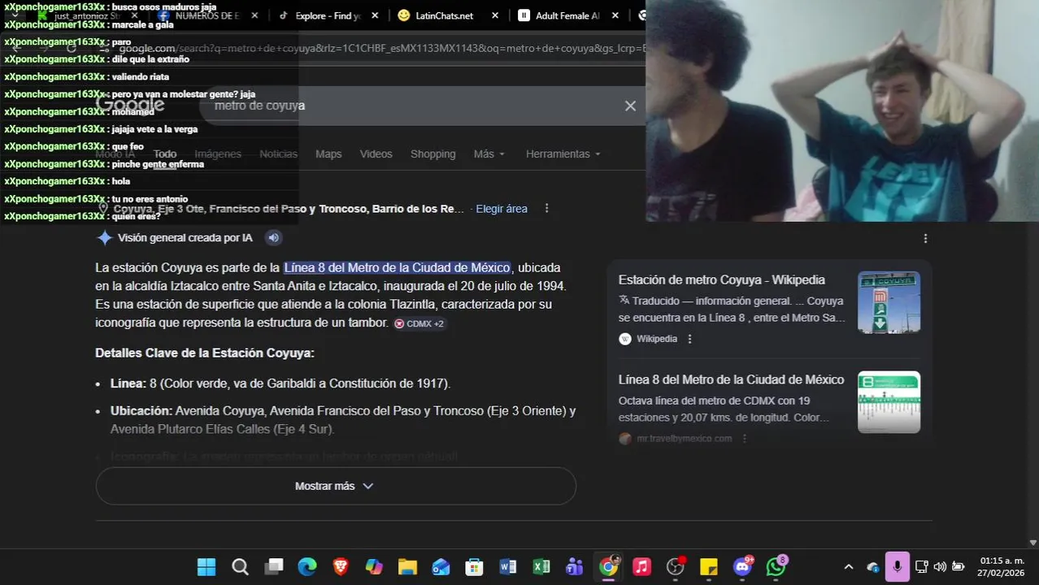Launch Brave browser from taskbar
Screen dimensions: 1039x585
(x=341, y=566)
